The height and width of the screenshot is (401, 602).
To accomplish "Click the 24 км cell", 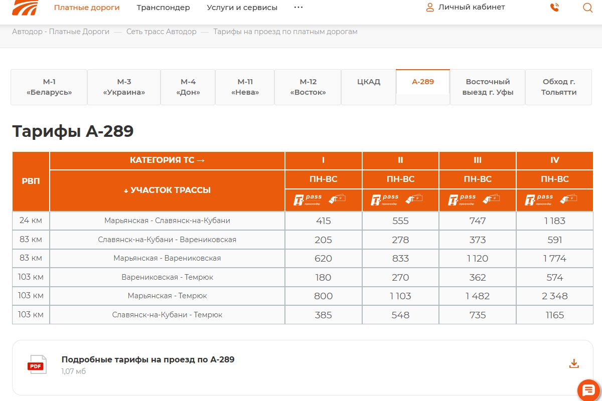I will (31, 221).
